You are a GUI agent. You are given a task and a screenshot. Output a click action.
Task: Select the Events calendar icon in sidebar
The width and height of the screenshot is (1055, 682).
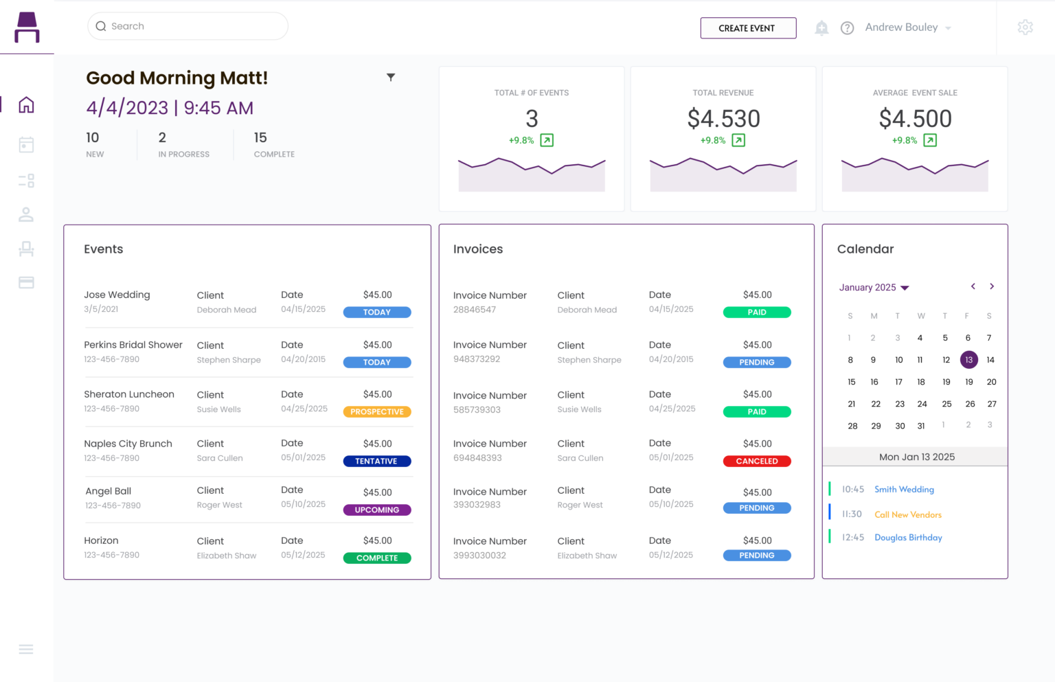[x=26, y=145]
